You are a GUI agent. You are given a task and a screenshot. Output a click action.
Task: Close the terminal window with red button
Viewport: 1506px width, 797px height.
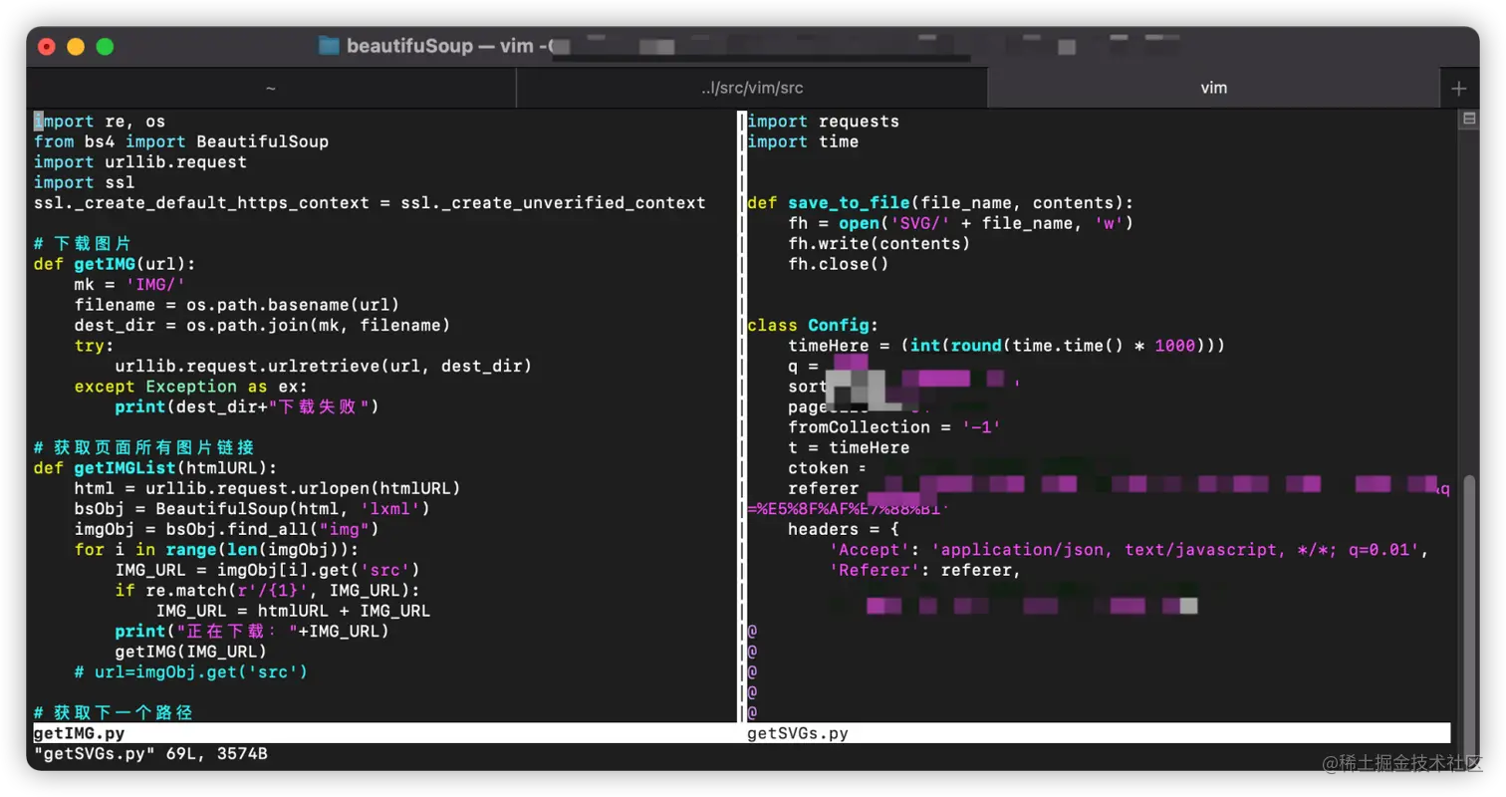[47, 46]
